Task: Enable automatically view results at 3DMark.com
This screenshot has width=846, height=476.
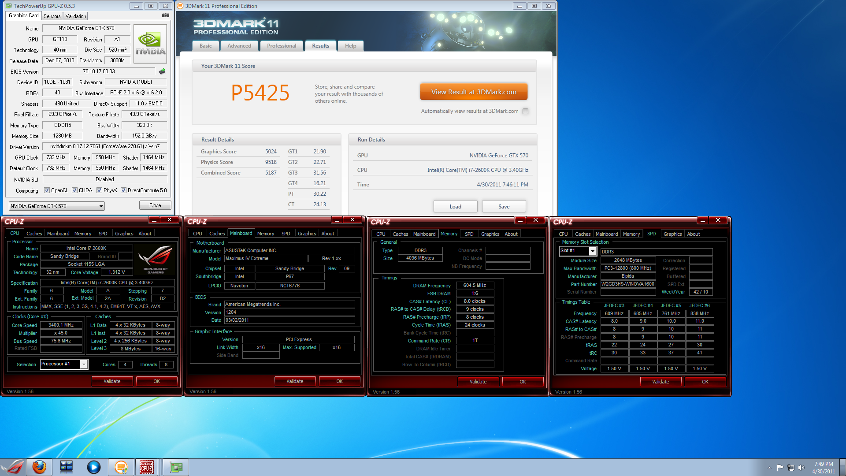Action: coord(525,112)
